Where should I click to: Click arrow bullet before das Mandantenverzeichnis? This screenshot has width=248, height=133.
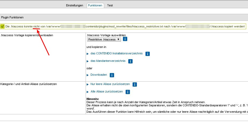[x=87, y=61]
